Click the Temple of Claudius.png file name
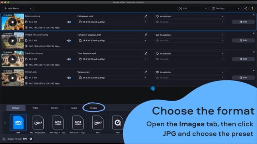The image size is (257, 144). (37, 35)
